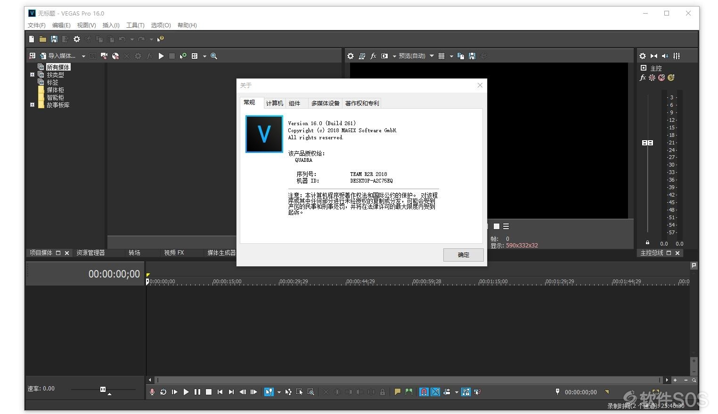This screenshot has height=414, width=718.
Task: Click the capture video icon in media toolbar
Action: pyautogui.click(x=104, y=56)
